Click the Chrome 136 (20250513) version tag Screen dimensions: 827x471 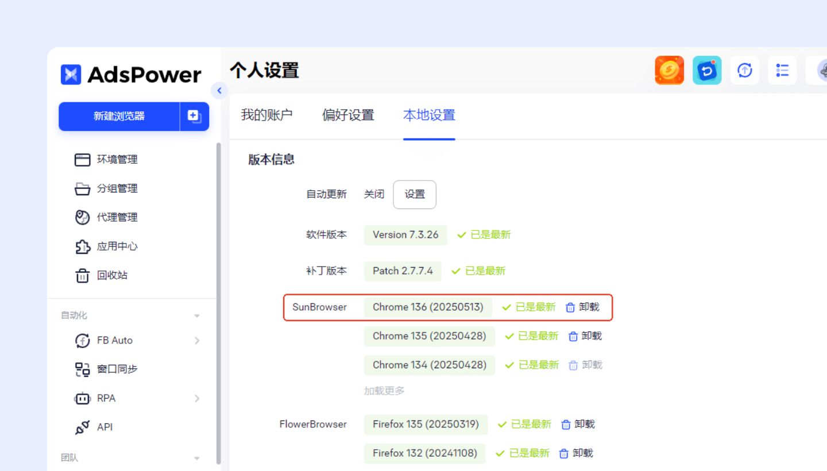(x=428, y=307)
